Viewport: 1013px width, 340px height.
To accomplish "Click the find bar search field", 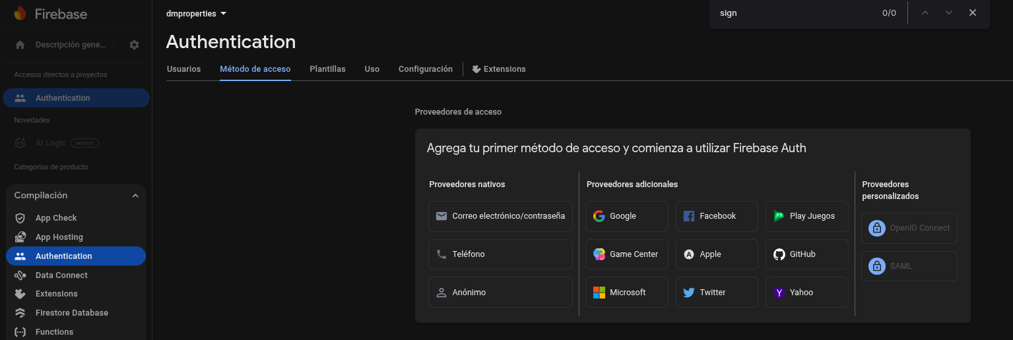I will click(x=795, y=13).
